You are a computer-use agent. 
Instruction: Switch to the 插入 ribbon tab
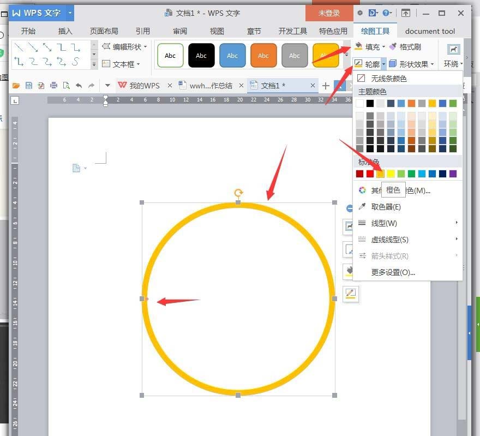point(65,31)
